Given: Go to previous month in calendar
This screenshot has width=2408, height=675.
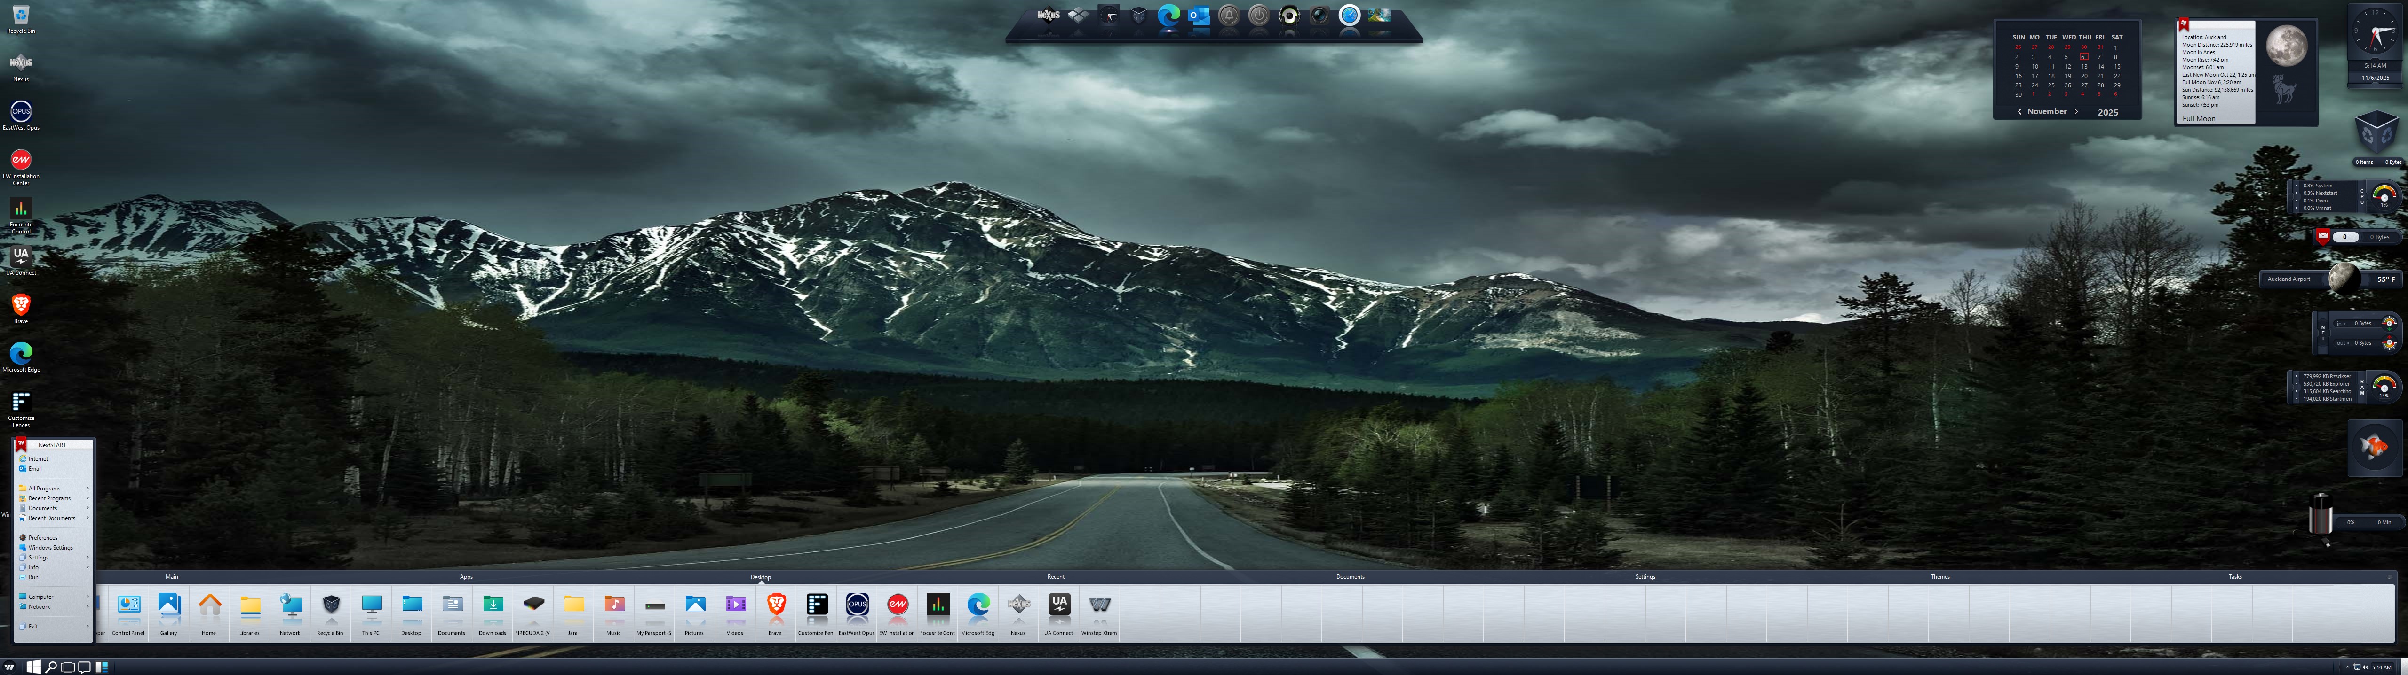Looking at the screenshot, I should pyautogui.click(x=2019, y=112).
